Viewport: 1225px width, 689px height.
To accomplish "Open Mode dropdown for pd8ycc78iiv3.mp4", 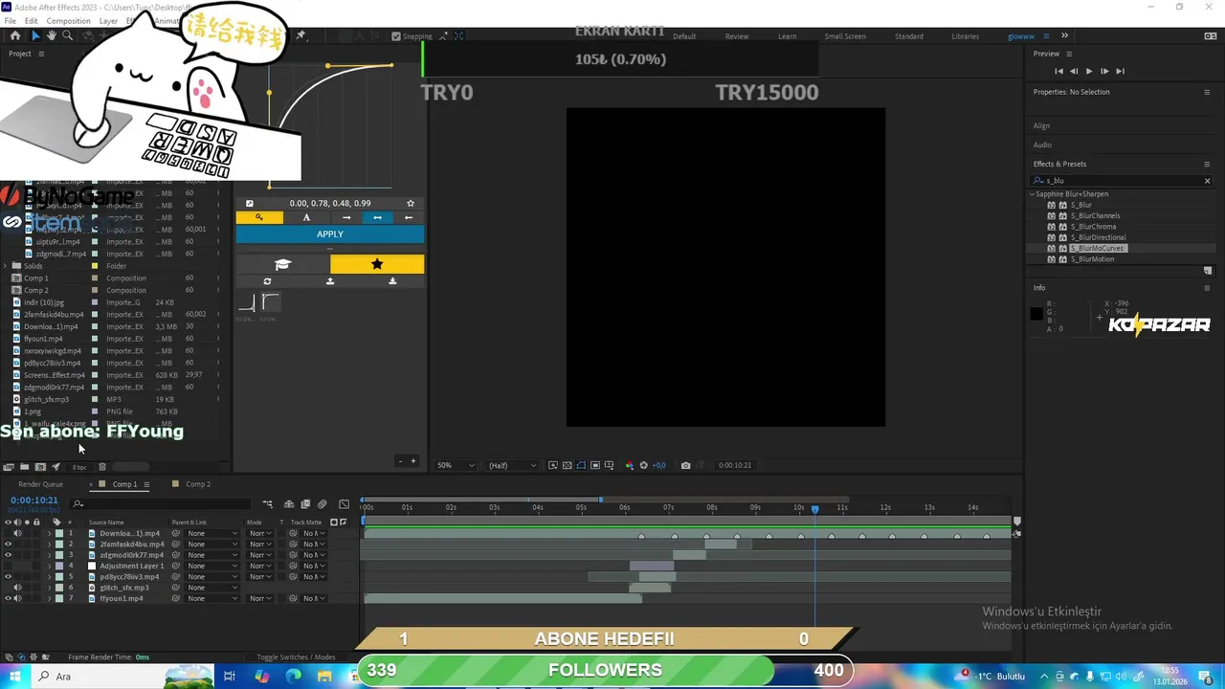I will [x=259, y=577].
